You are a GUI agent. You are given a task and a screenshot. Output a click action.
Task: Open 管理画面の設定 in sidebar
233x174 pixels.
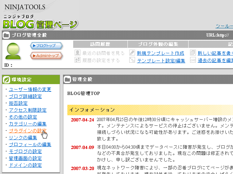(x=25, y=158)
